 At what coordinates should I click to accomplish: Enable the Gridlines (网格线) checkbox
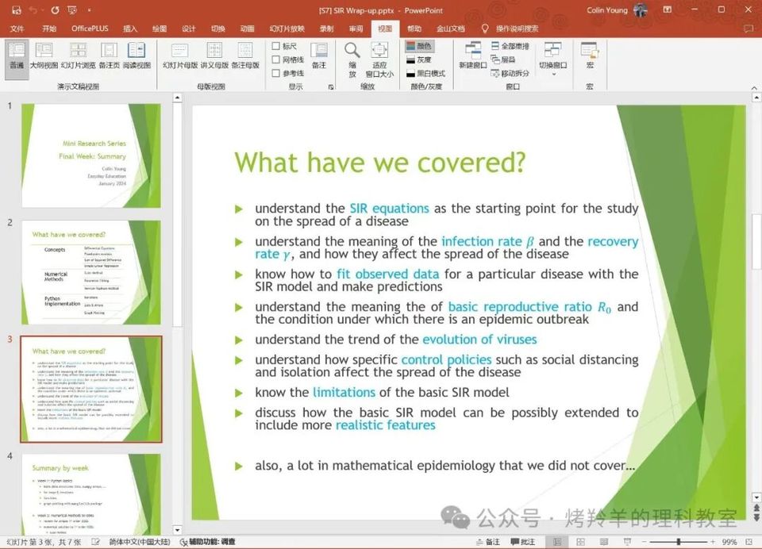tap(276, 60)
